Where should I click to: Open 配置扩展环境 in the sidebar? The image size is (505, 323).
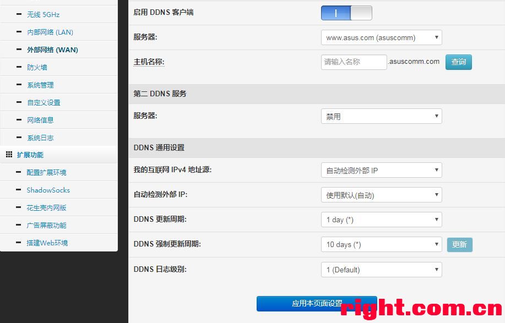tap(46, 172)
